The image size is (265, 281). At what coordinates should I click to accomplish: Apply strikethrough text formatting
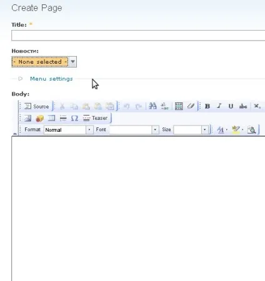pos(243,106)
